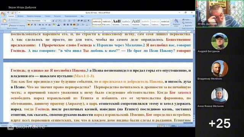Screen dimensions: 244x137
Task: Toggle Italic formatting
Action: click(x=32, y=25)
